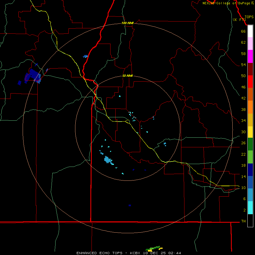Click the "42" legend value
This screenshot has height=255, width=255.
243,98
